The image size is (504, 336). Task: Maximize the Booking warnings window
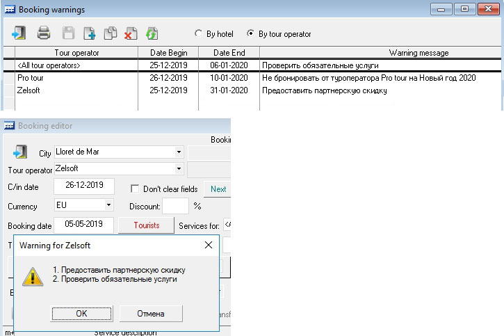(x=464, y=9)
